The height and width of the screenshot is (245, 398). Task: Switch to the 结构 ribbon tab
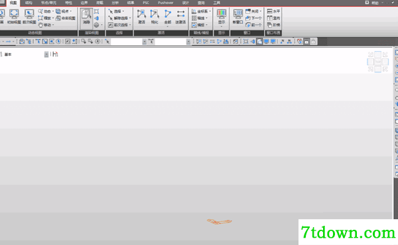(x=29, y=3)
